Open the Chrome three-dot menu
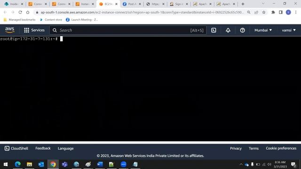 pos(296,12)
